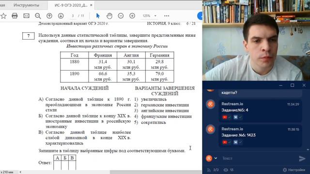Click answer option 4) французские инвестиции

point(163,116)
